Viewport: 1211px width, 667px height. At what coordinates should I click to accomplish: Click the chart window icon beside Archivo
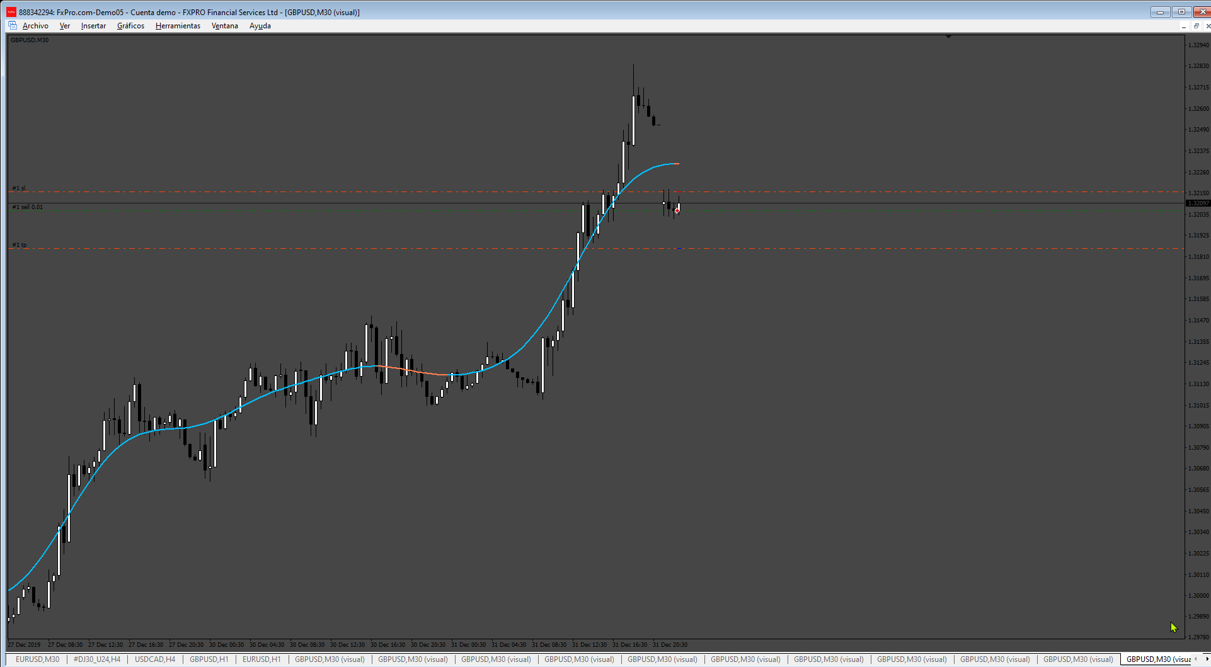[13, 26]
